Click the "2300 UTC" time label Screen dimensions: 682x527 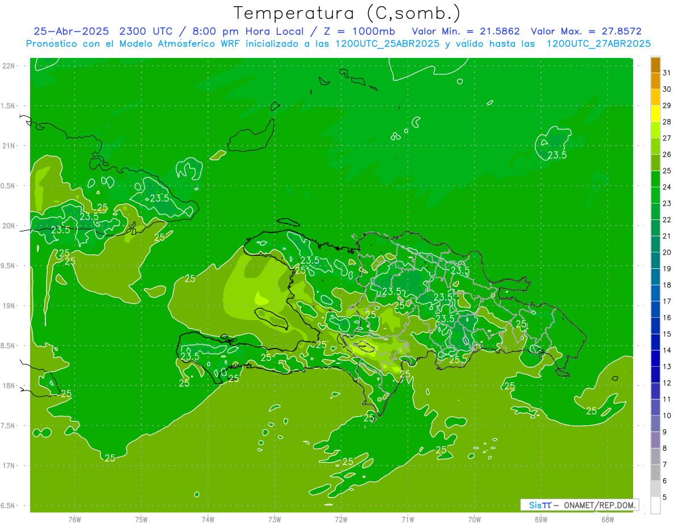pyautogui.click(x=145, y=31)
